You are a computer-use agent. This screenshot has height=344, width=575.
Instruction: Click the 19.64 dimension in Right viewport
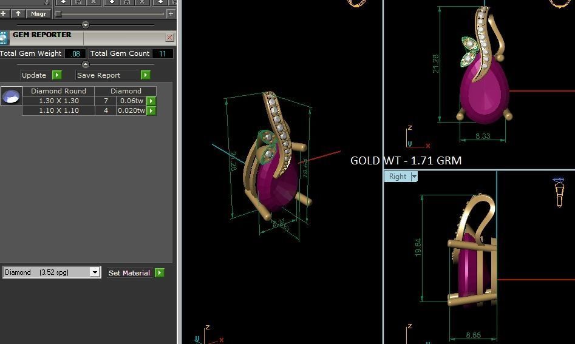[x=418, y=248]
